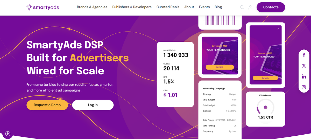
Task: Click the Frequency By User row
Action: 220,131
